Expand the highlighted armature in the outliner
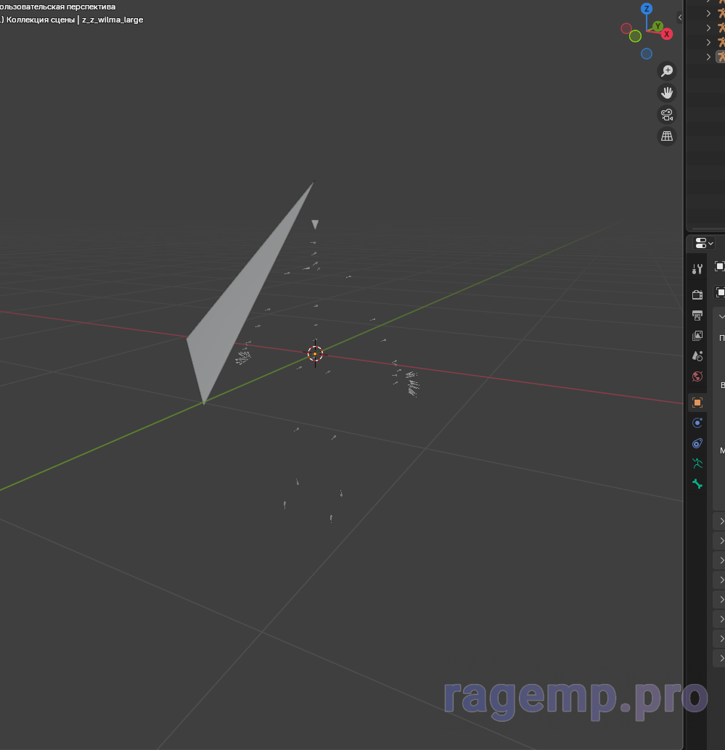 (709, 57)
